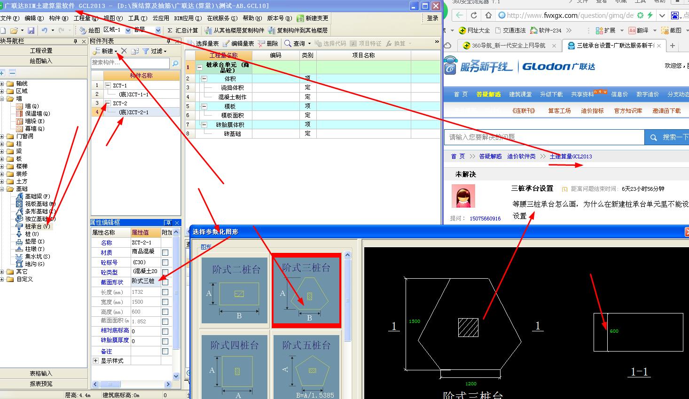689x399 pixels.
Task: Click 编辑量表 in the quantity toolbar
Action: (x=238, y=43)
